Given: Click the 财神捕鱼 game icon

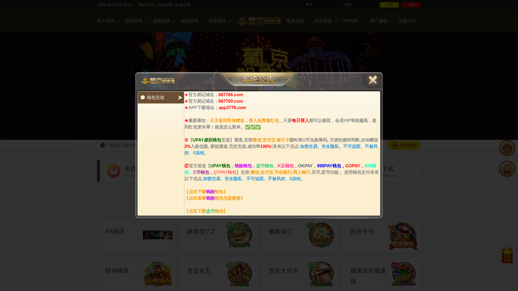Looking at the screenshot, I should 158,274.
